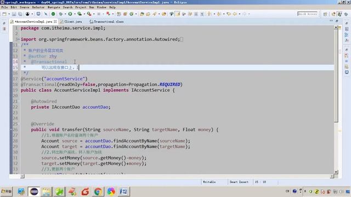The height and width of the screenshot is (197, 351).
Task: Open the Window menu
Action: 101,7
